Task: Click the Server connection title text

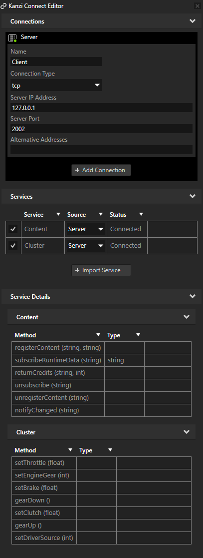Action: pyautogui.click(x=29, y=37)
